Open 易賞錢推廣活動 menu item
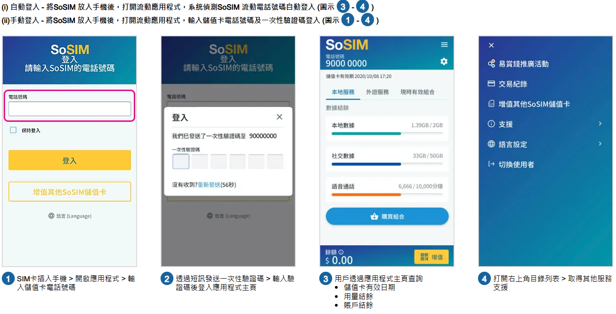 [x=518, y=64]
